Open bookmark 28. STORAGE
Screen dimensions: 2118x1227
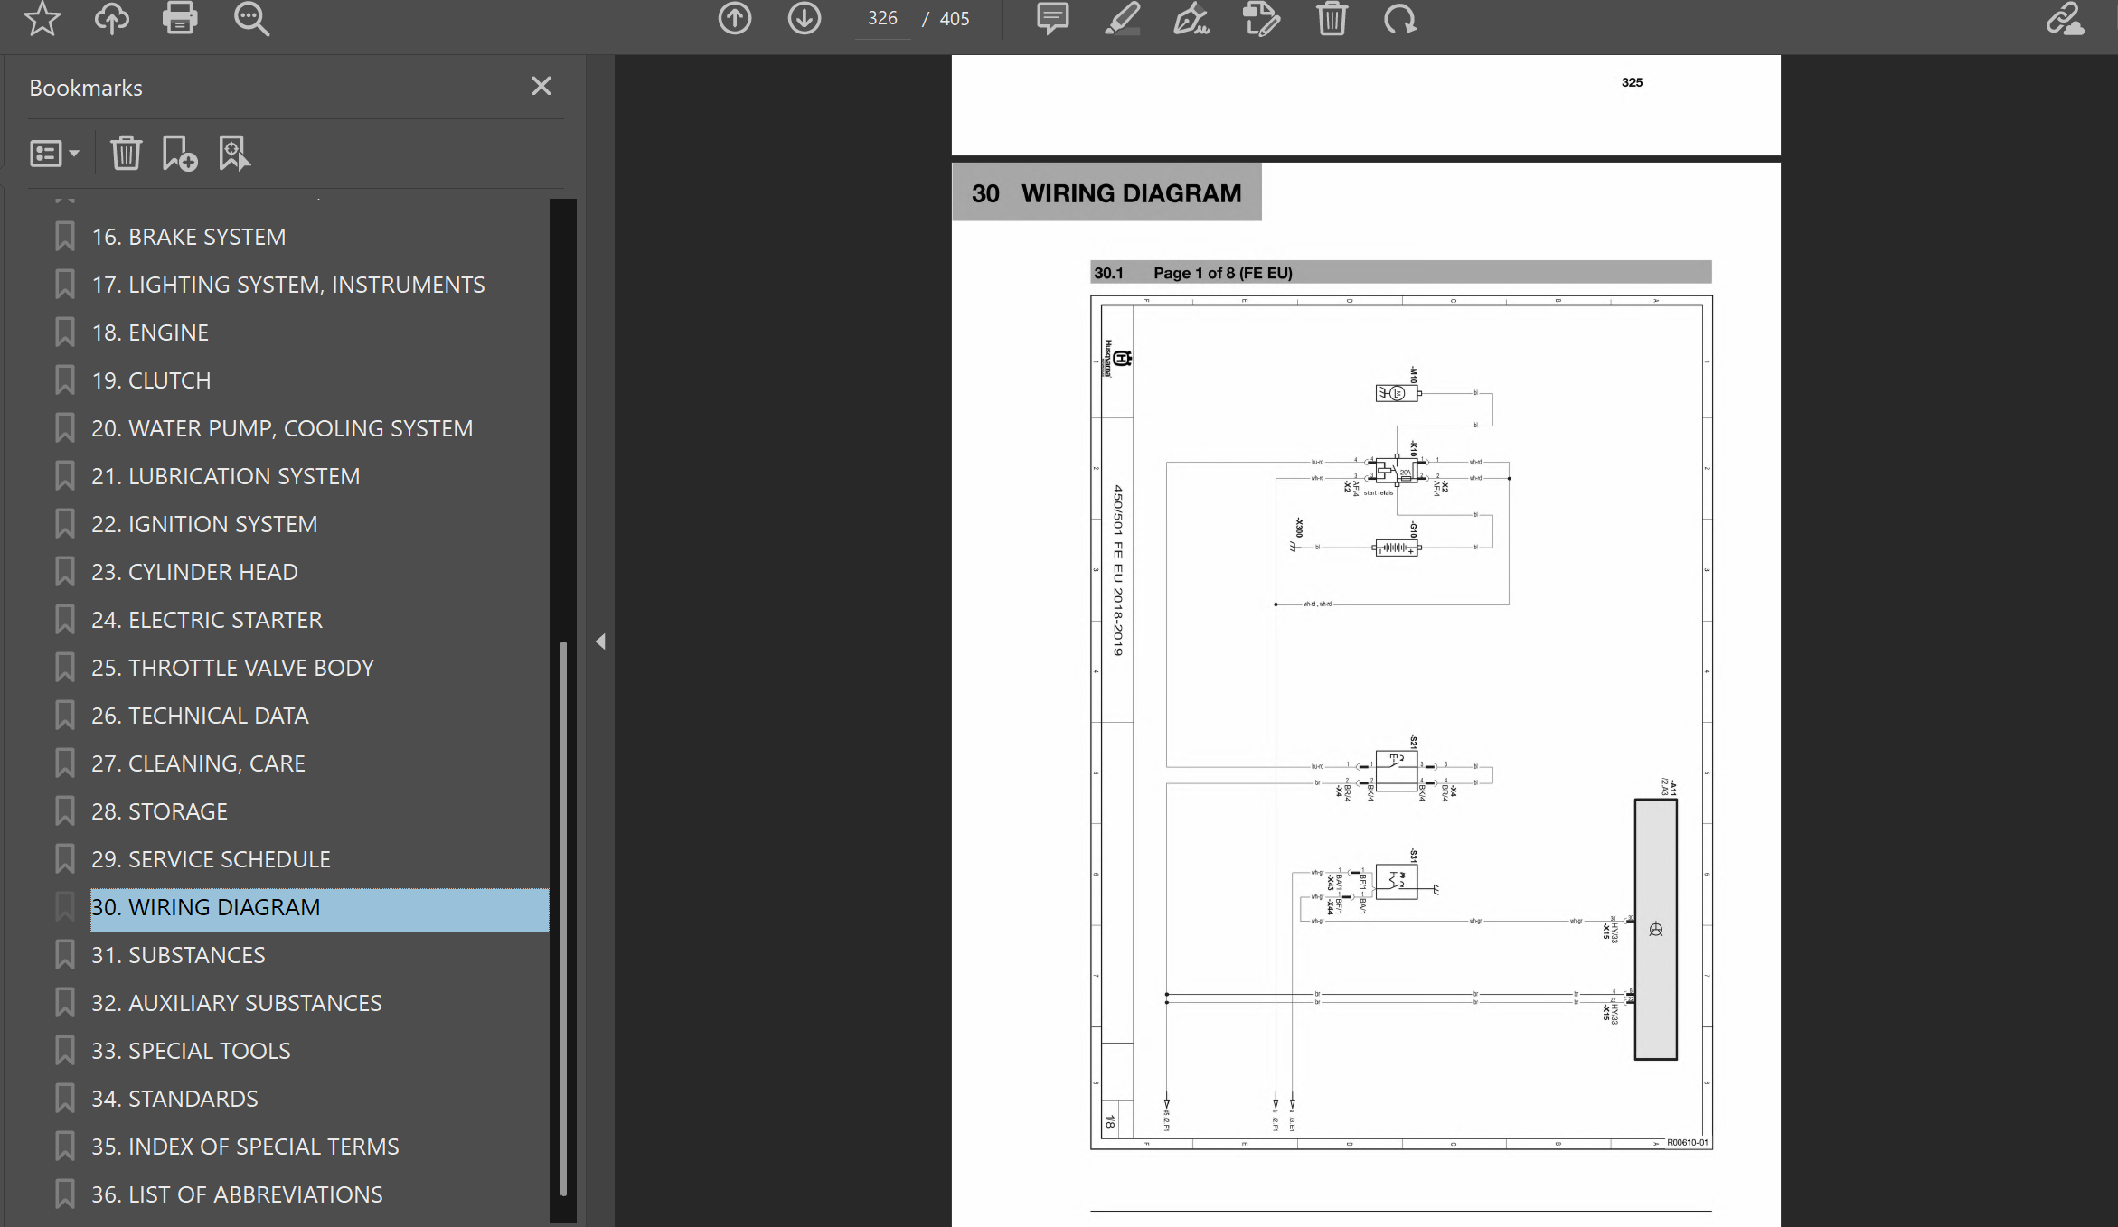(x=159, y=811)
